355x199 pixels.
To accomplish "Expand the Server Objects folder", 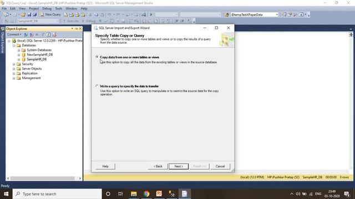I will 14,69.
